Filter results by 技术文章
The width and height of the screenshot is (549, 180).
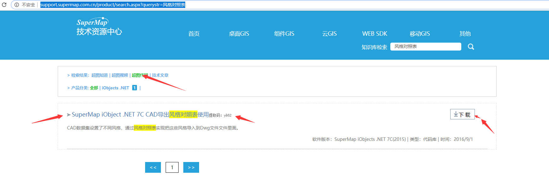(160, 75)
